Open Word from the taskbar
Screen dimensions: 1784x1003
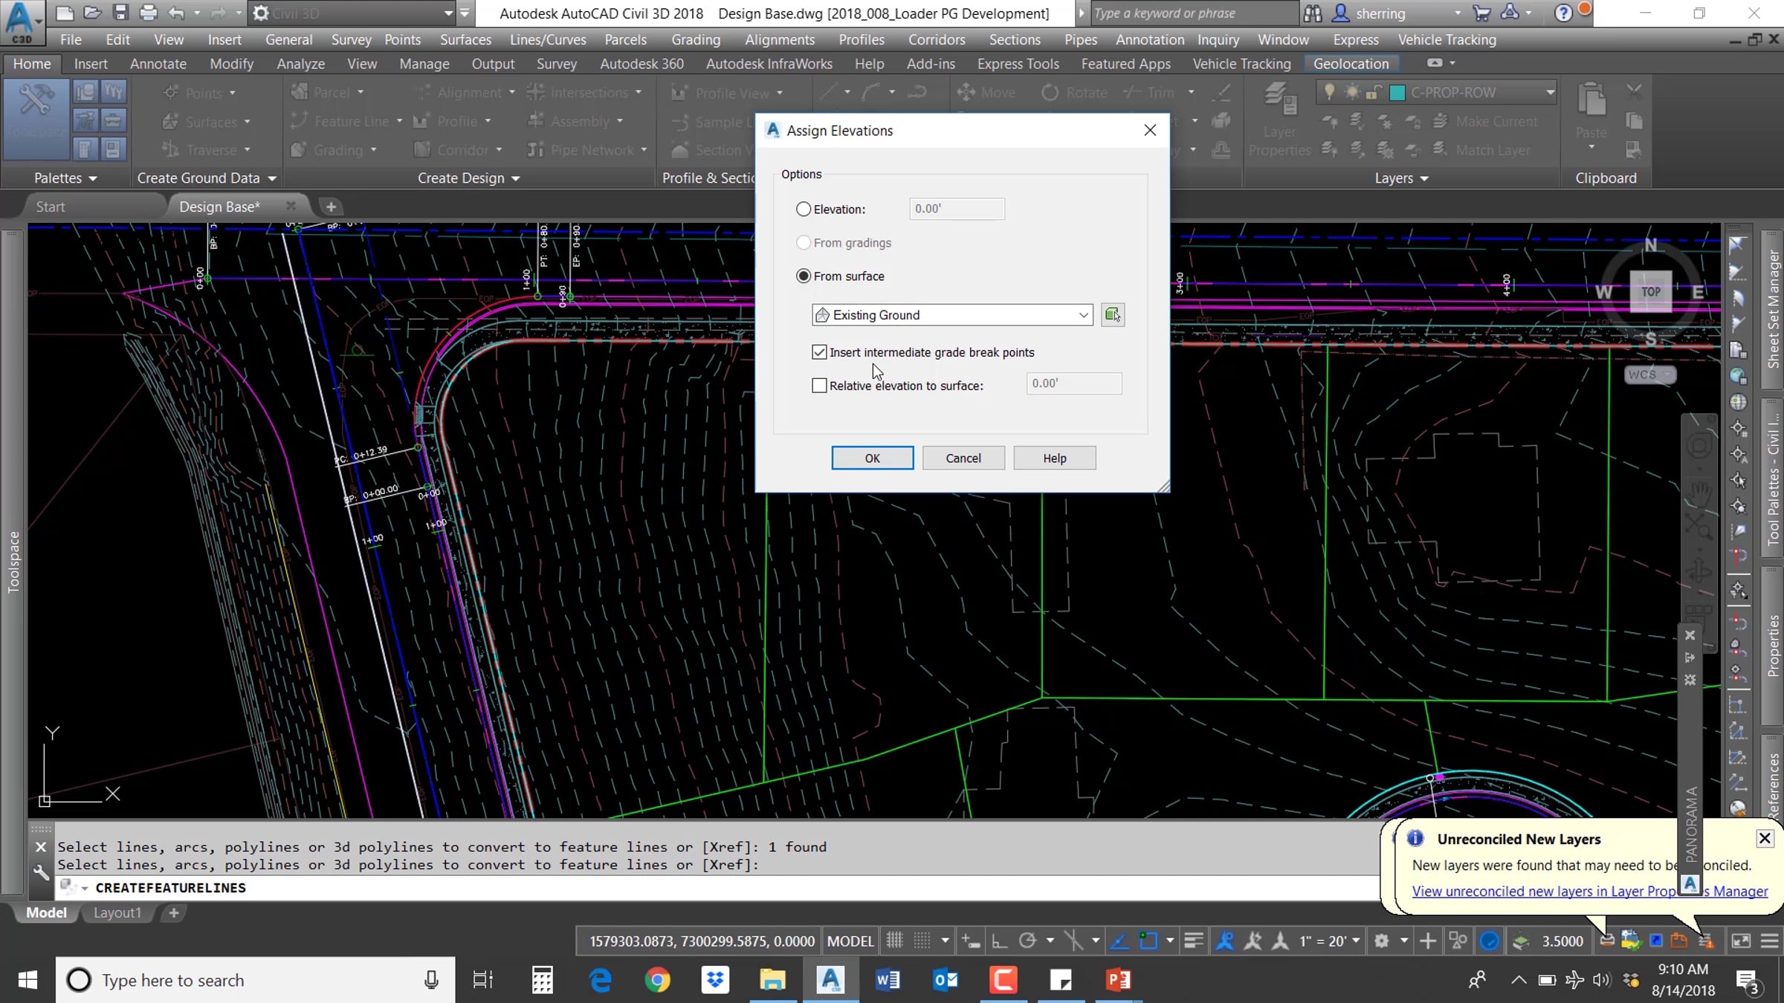(x=888, y=980)
